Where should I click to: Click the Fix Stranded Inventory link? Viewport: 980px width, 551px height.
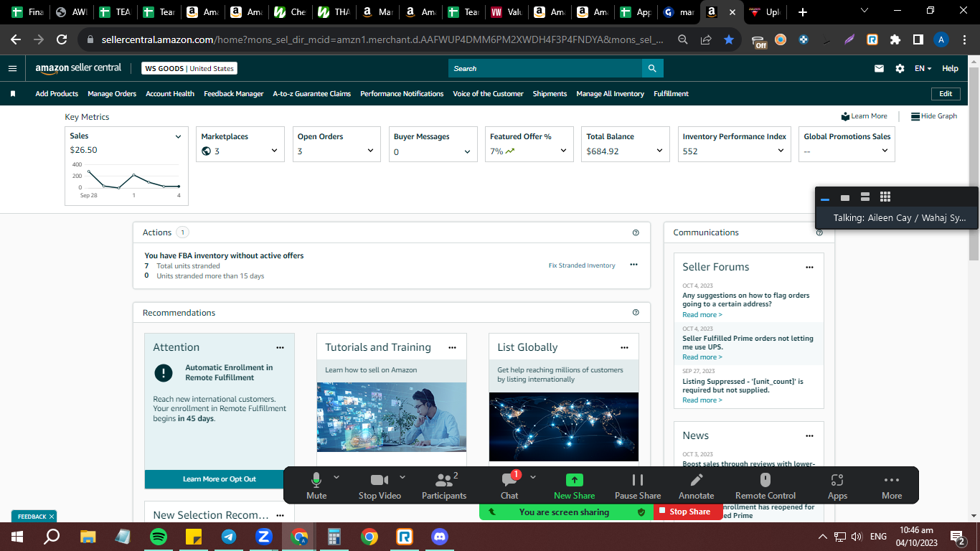coord(582,265)
